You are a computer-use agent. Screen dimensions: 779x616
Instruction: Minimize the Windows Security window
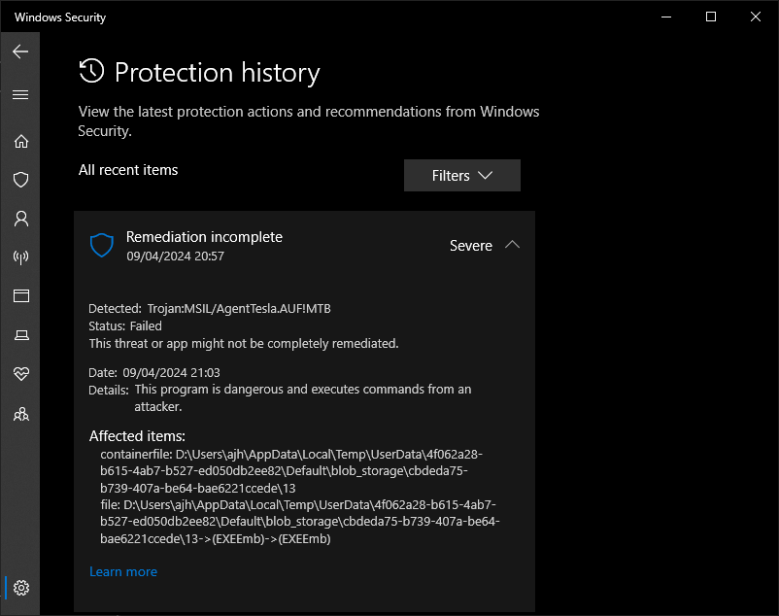666,17
